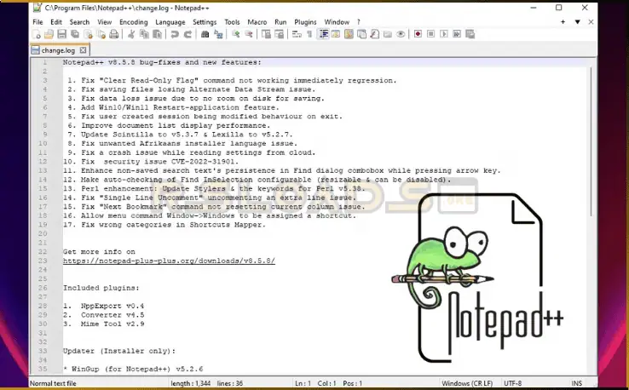Open the Macro menu
629x390 pixels.
[x=257, y=22]
